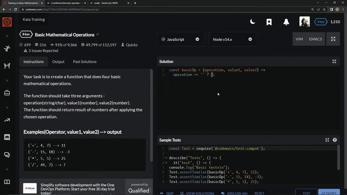The height and width of the screenshot is (195, 347).
Task: Open notifications bell icon
Action: (x=286, y=22)
